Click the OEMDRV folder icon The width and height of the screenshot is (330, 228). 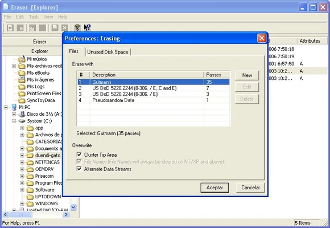(x=30, y=169)
